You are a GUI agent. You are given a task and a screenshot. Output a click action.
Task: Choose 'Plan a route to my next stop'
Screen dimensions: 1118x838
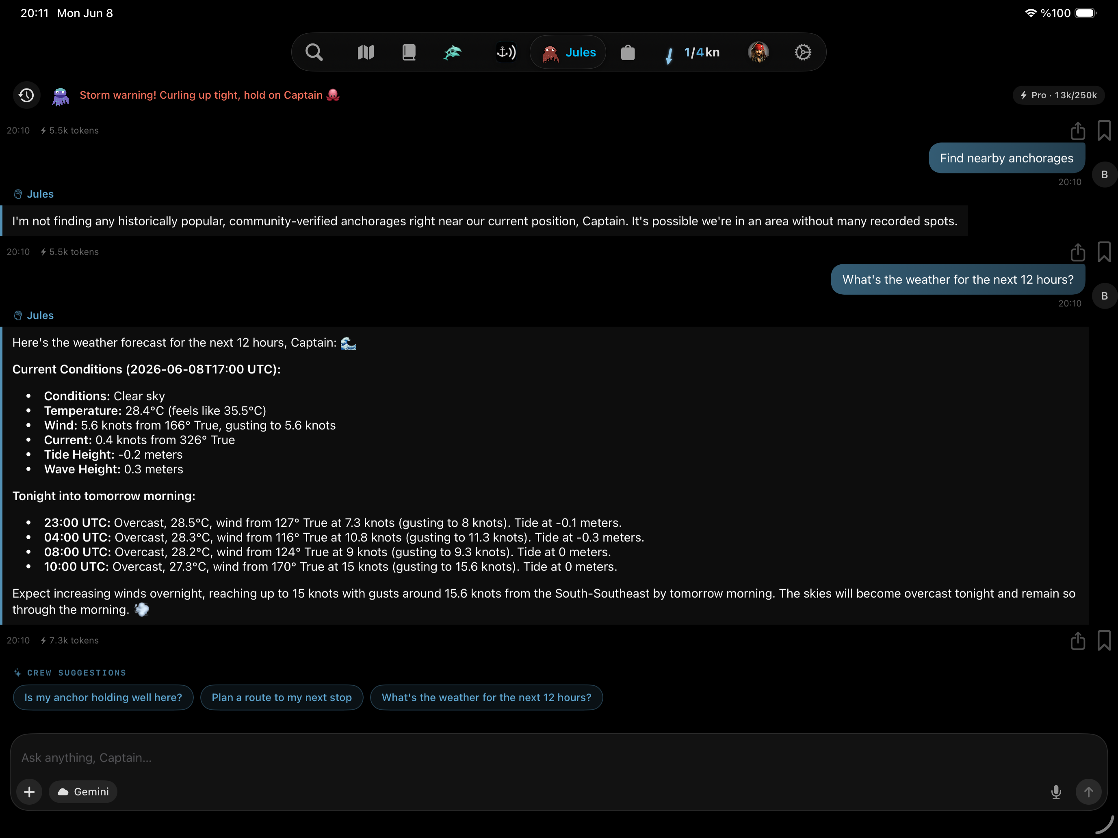point(282,697)
